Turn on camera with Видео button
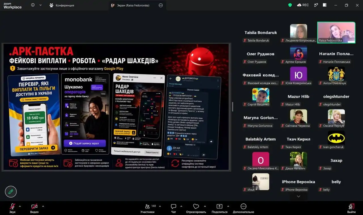The height and width of the screenshot is (215, 363). (34, 208)
